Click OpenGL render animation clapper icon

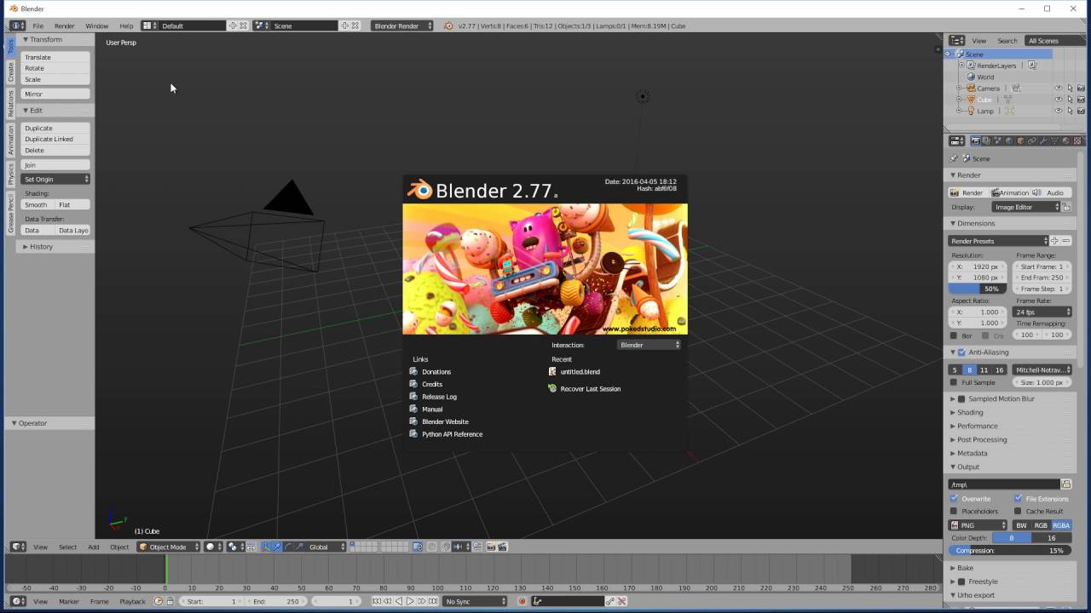503,547
